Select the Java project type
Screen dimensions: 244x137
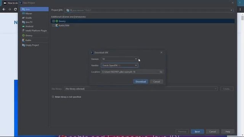[x=34, y=9]
